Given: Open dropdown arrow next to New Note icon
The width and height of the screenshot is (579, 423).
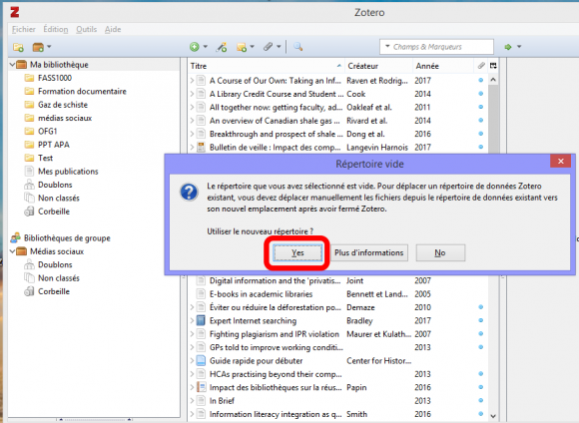Looking at the screenshot, I should [253, 47].
